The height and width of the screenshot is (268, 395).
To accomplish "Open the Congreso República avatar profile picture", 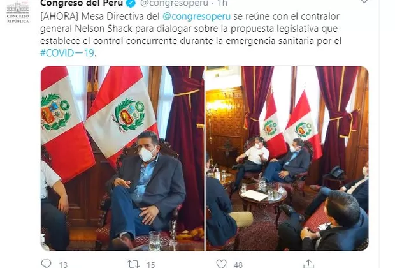I will (18, 12).
